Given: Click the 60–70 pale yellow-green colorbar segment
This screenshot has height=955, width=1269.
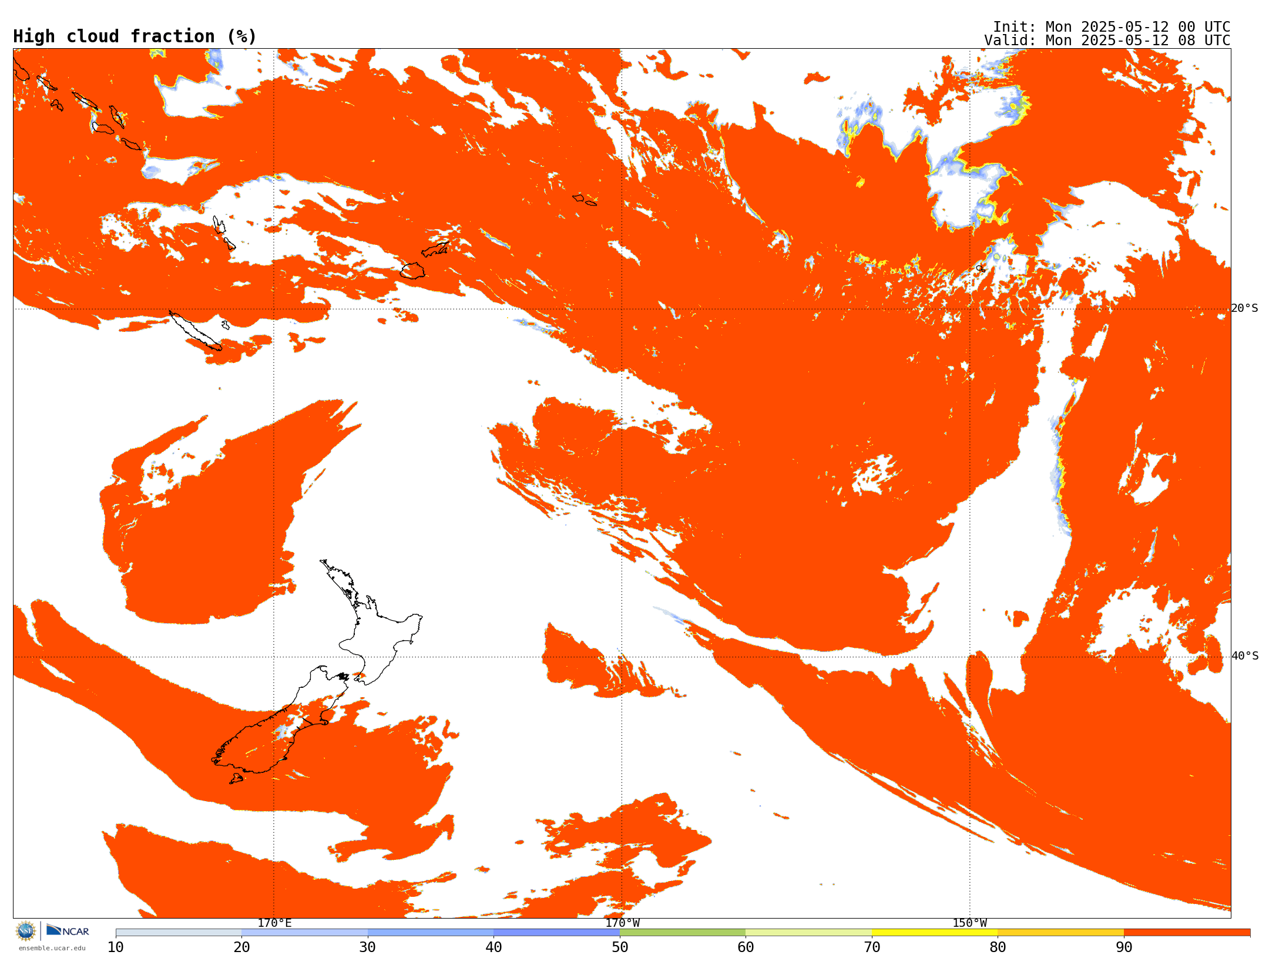Looking at the screenshot, I should coord(808,933).
